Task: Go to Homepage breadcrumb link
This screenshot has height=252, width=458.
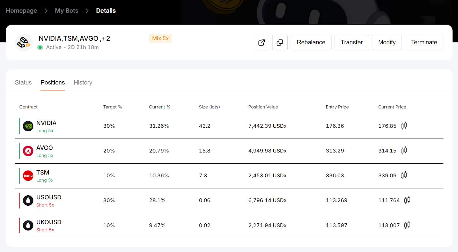Action: point(21,11)
